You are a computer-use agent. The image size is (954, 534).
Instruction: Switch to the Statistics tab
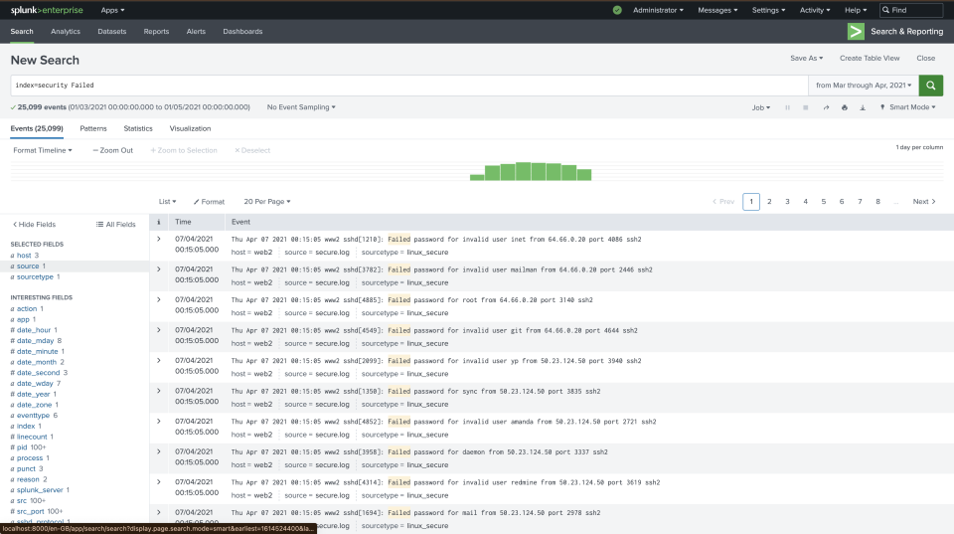pyautogui.click(x=138, y=128)
